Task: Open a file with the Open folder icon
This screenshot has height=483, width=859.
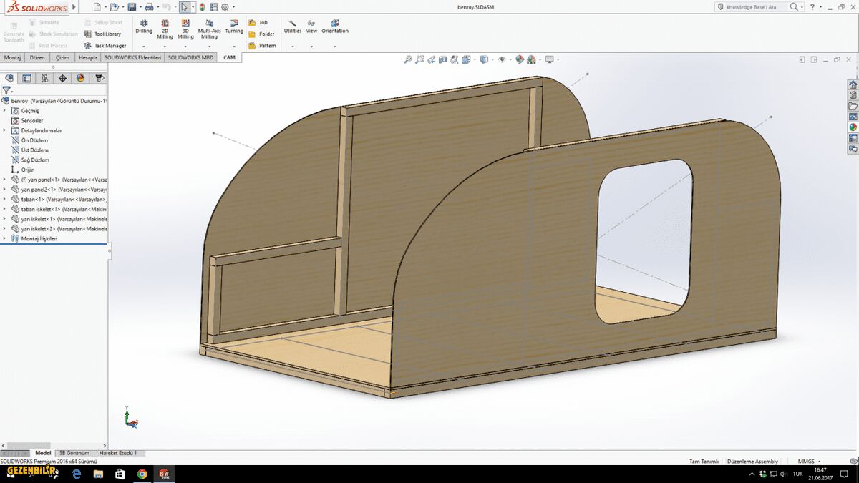Action: [115, 7]
